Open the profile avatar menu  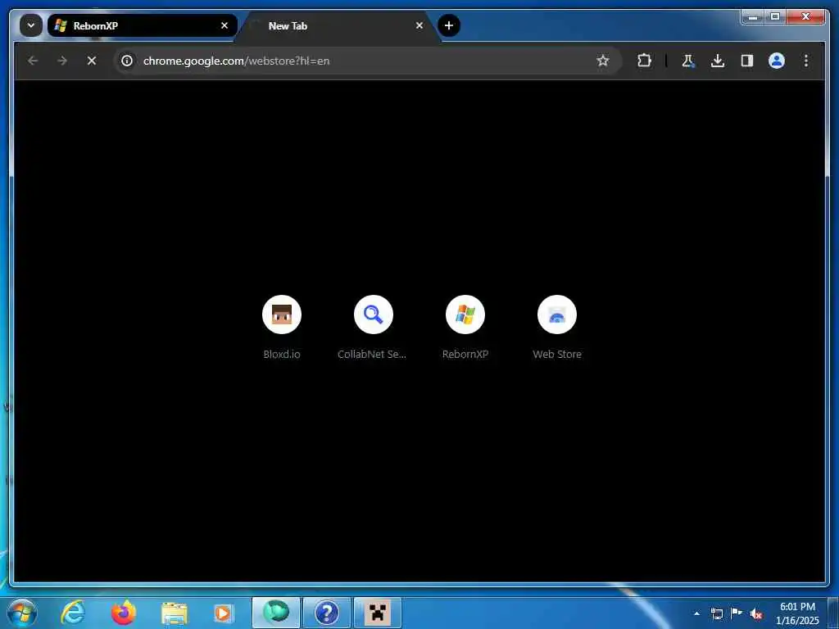[x=777, y=61]
